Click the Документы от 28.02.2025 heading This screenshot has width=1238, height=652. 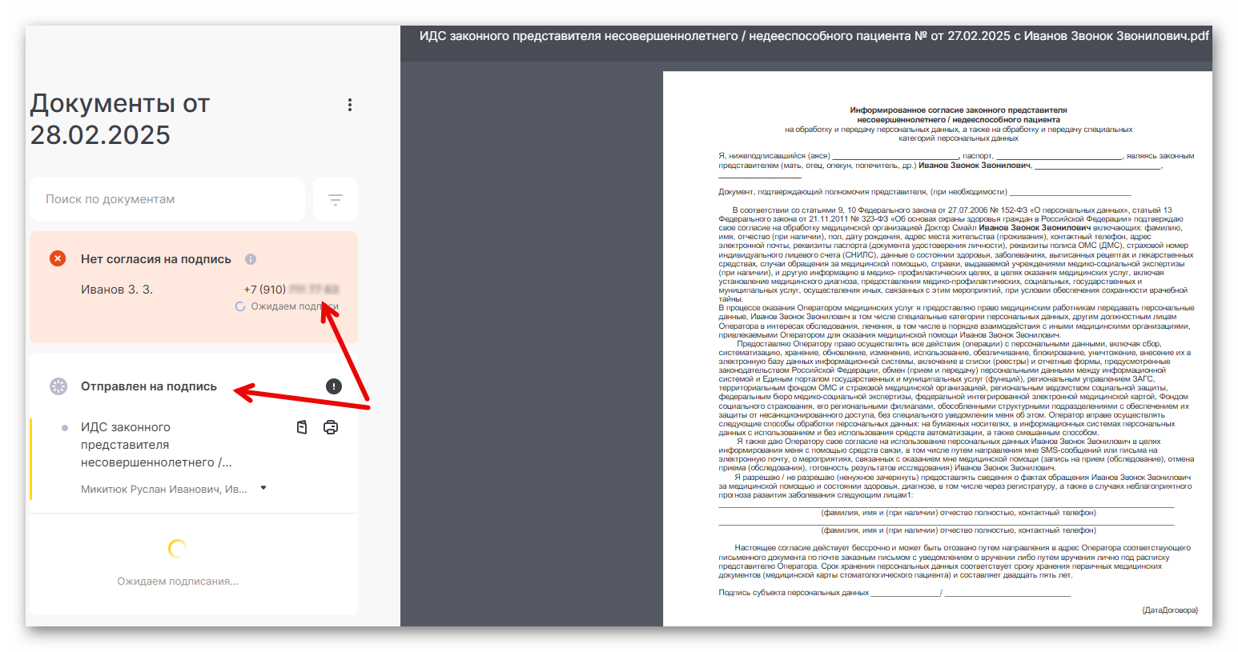pos(120,119)
